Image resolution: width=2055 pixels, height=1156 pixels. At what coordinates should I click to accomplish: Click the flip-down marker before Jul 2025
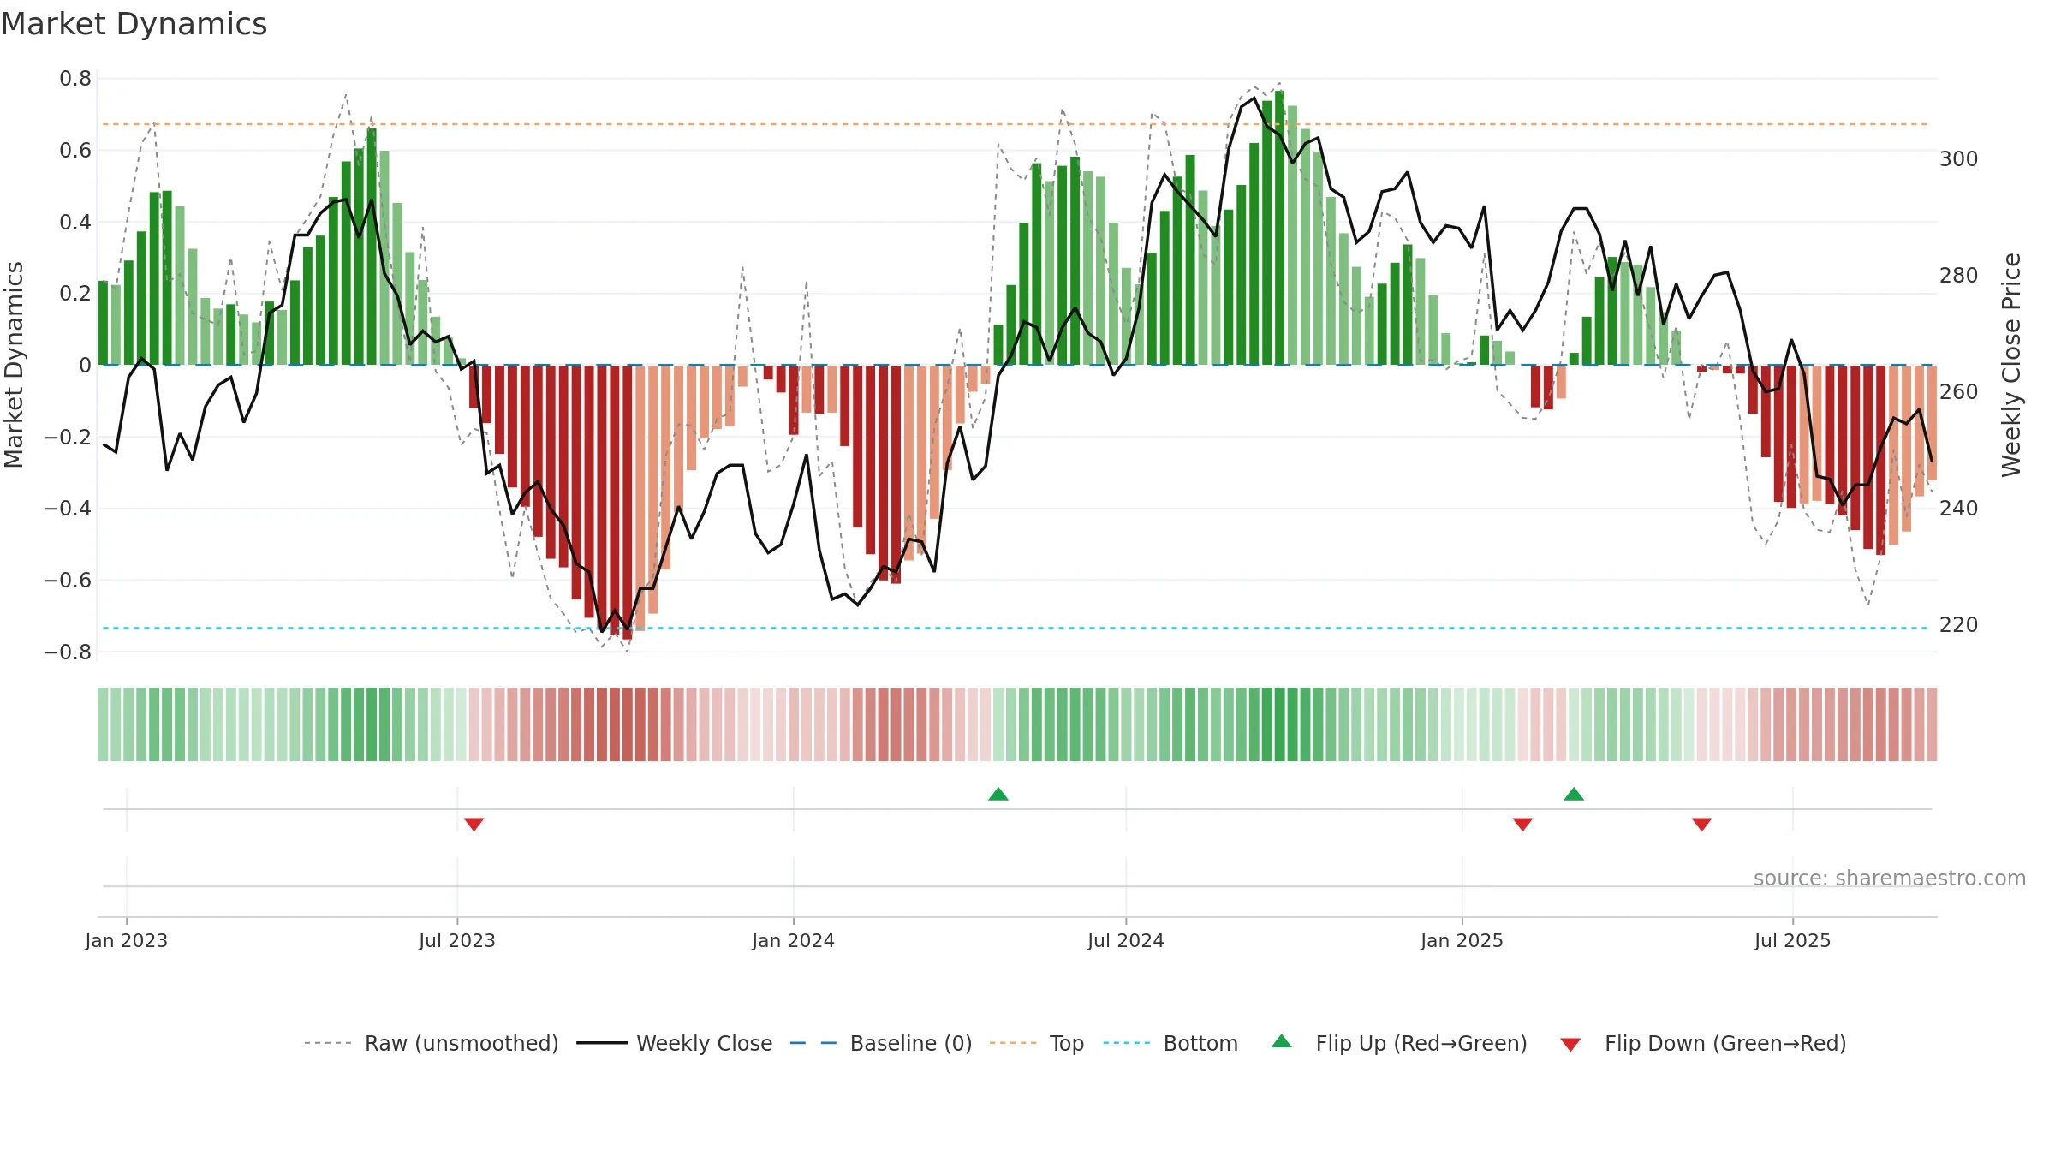click(1702, 824)
